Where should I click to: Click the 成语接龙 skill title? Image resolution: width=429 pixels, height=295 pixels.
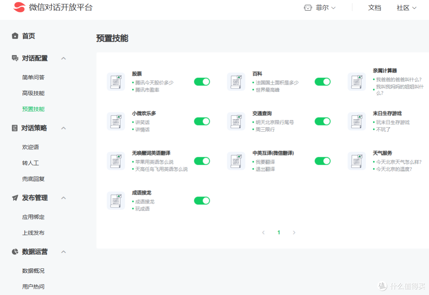click(141, 193)
